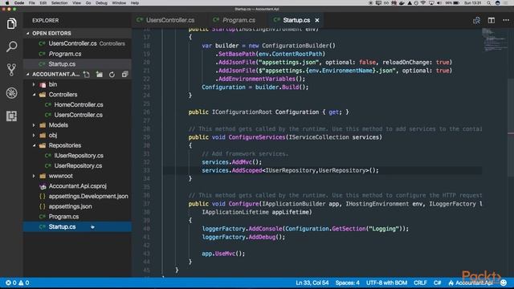
Task: Expand the Models folder
Action: [x=34, y=125]
